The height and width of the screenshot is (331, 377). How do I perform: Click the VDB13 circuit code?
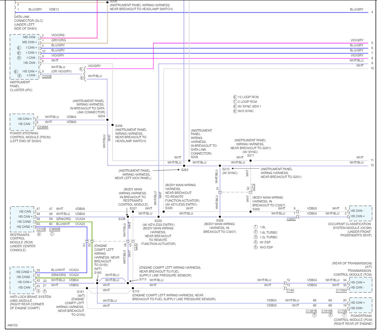pyautogui.click(x=54, y=9)
